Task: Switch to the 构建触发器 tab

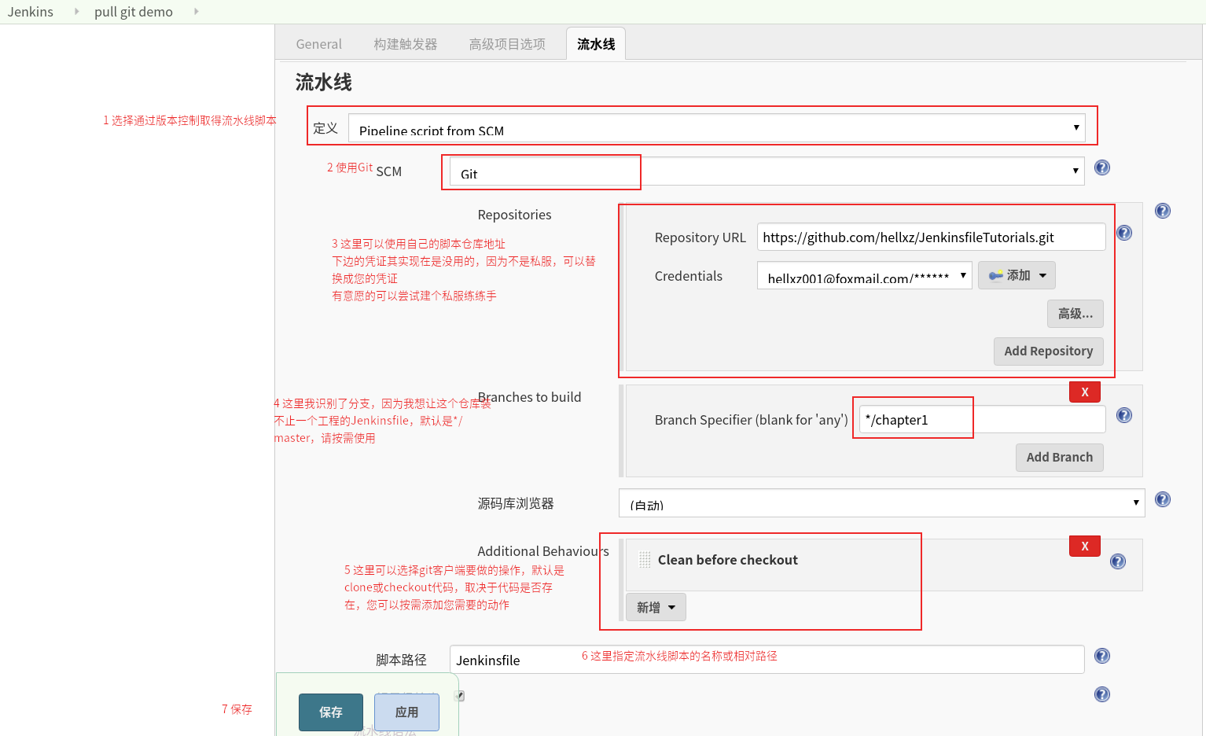Action: tap(406, 44)
